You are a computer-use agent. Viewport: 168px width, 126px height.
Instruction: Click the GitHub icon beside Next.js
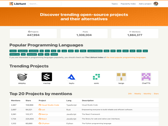pos(40,114)
